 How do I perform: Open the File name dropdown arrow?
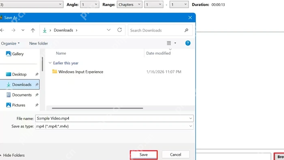pos(191,118)
